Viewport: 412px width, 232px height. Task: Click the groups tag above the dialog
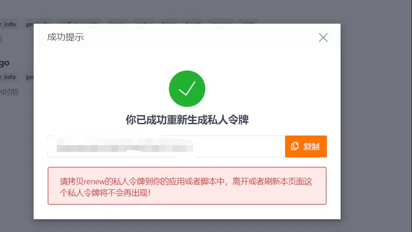[x=221, y=21]
